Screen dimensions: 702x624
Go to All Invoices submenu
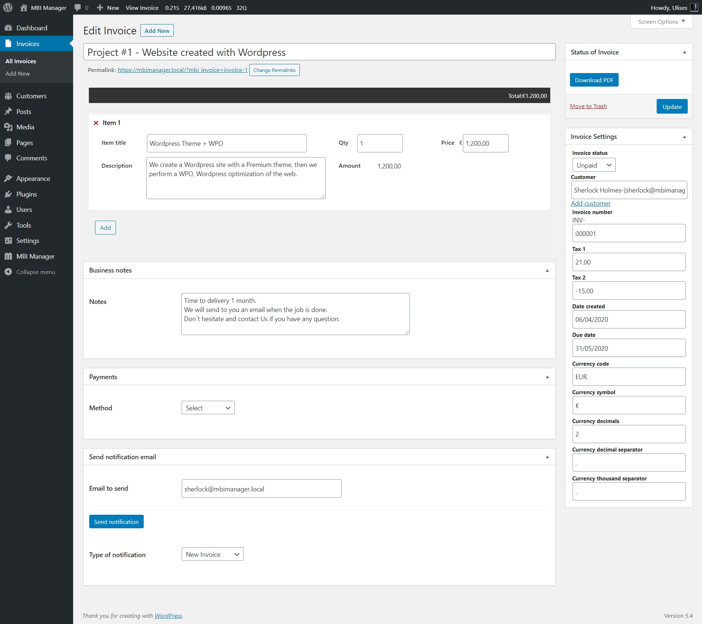pos(21,61)
